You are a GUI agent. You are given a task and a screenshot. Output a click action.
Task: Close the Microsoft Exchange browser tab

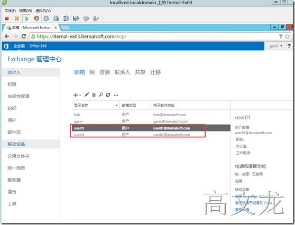[x=56, y=27]
